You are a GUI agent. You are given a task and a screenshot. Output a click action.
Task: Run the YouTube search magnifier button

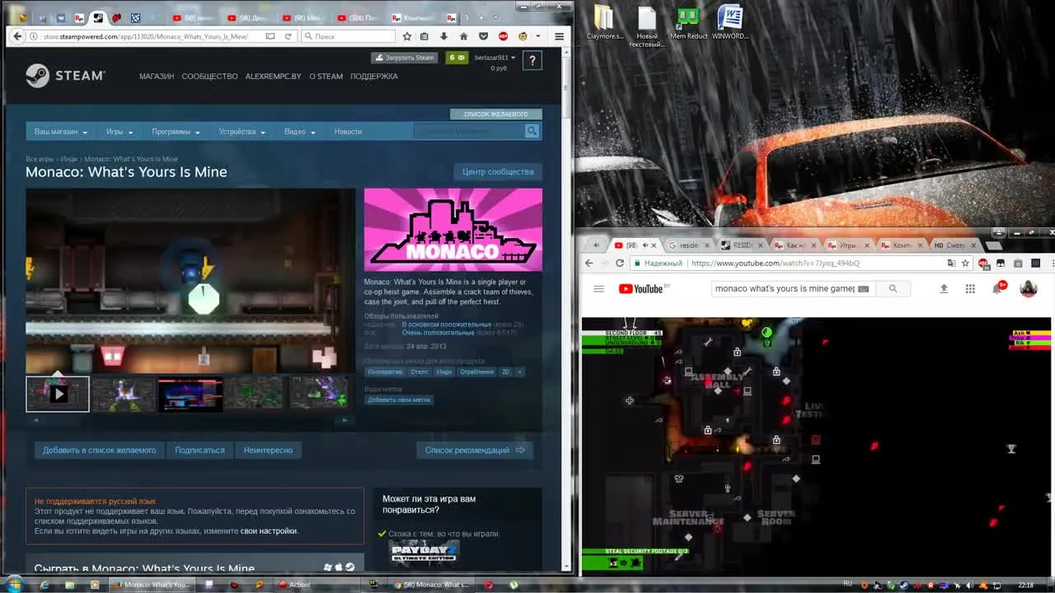[893, 289]
